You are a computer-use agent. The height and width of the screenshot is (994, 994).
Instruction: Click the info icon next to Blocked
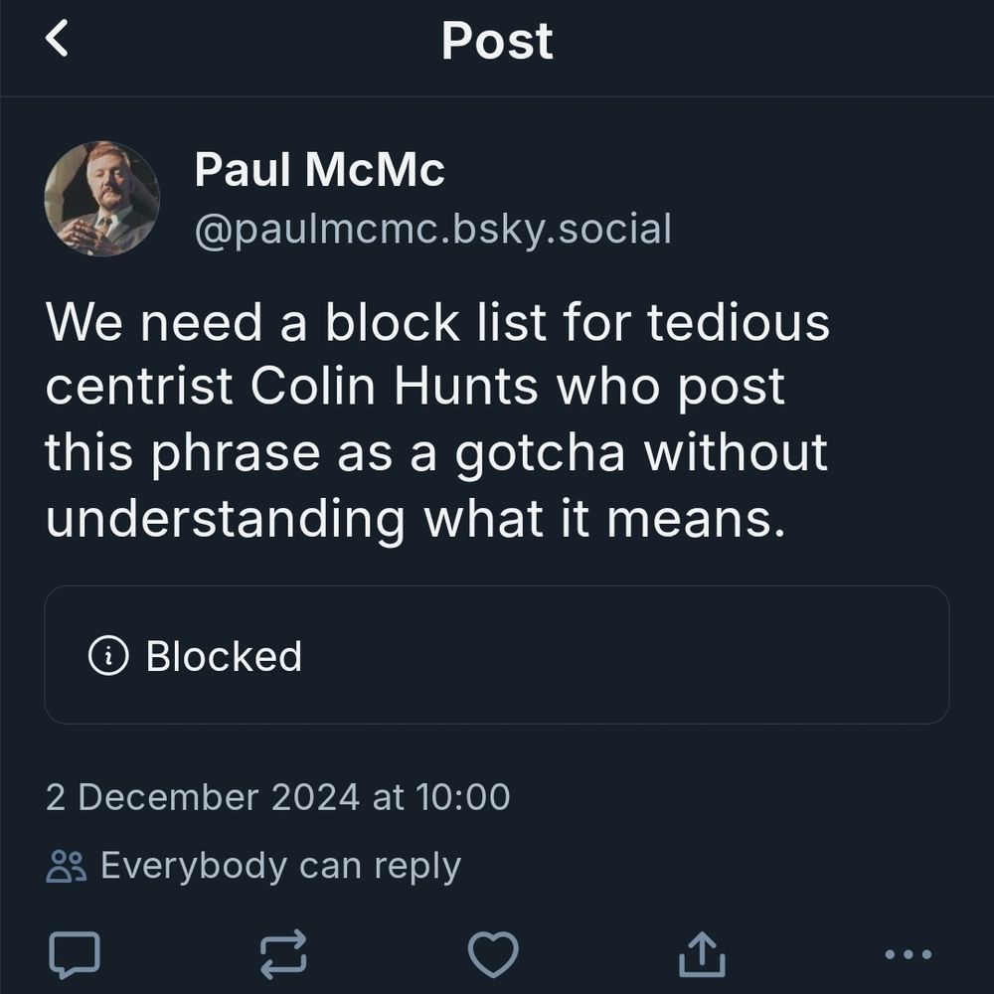[109, 655]
